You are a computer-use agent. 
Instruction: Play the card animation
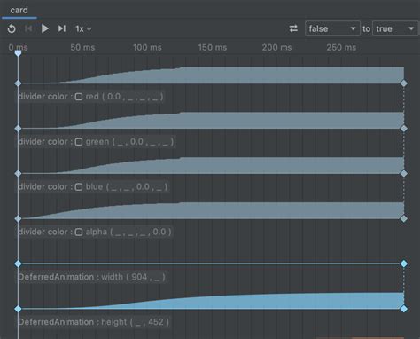45,28
